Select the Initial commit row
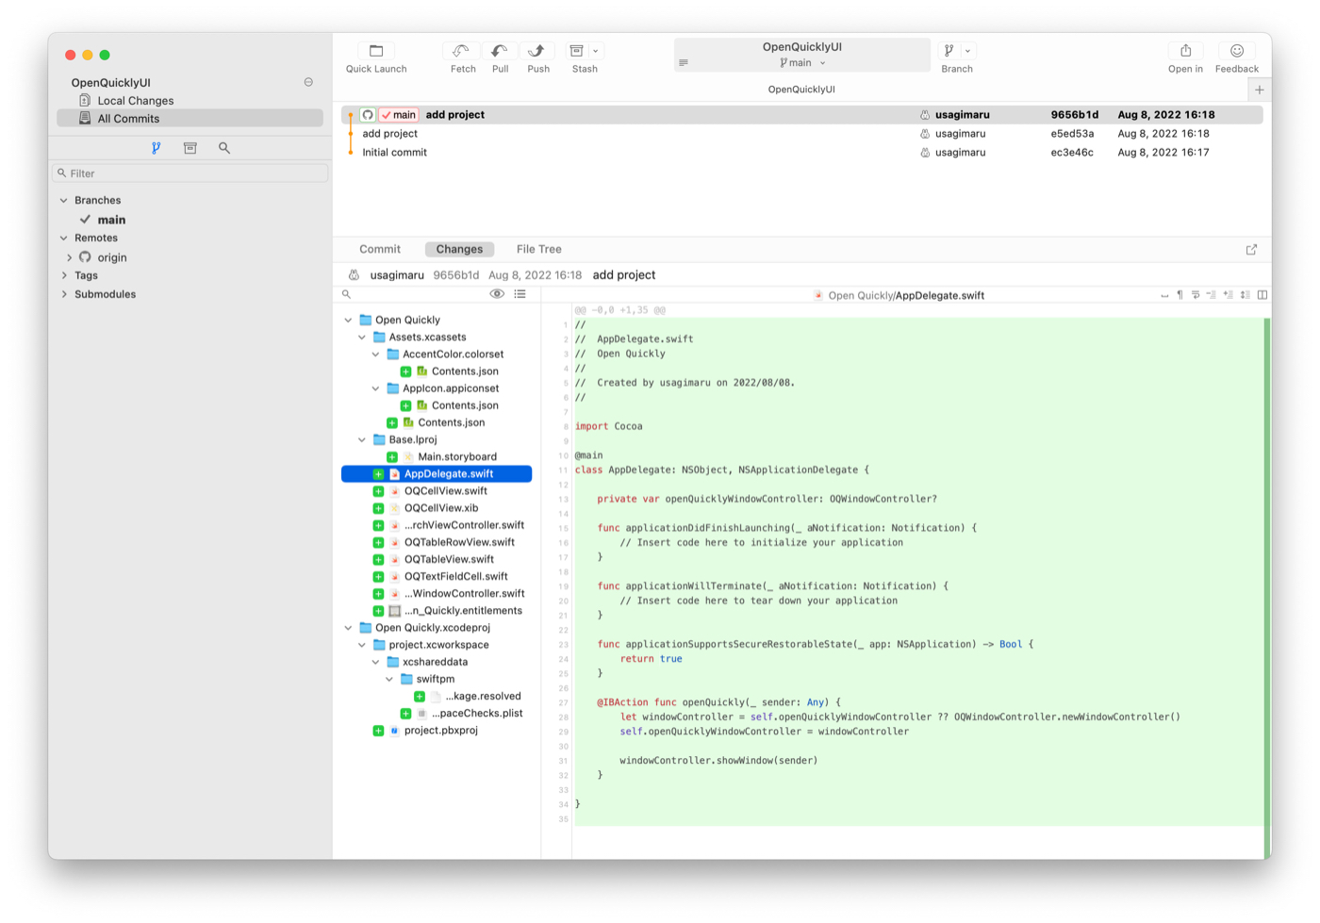Image resolution: width=1320 pixels, height=923 pixels. tap(801, 153)
